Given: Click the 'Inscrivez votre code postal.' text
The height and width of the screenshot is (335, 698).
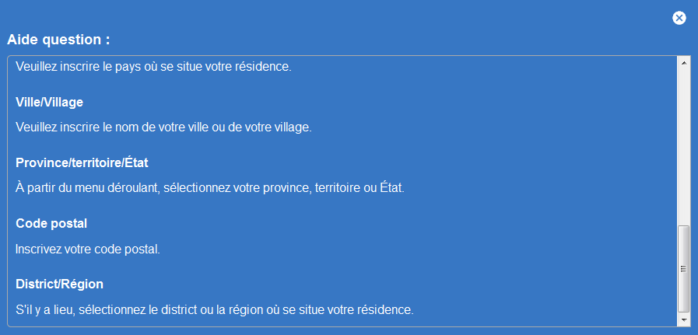Looking at the screenshot, I should tap(88, 249).
